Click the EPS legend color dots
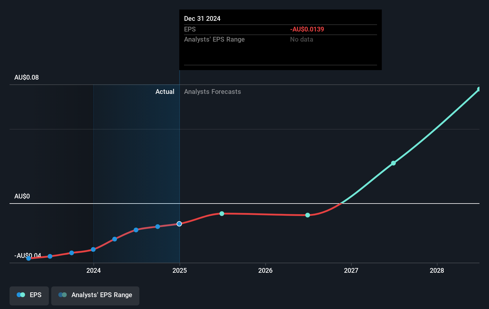 [20, 294]
